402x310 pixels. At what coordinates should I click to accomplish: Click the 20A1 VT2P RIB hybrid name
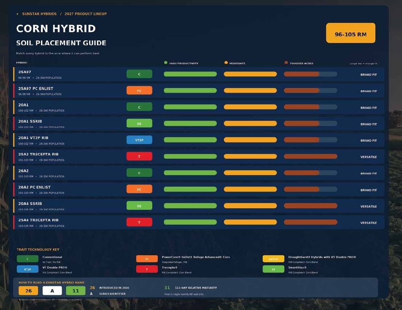click(x=33, y=138)
